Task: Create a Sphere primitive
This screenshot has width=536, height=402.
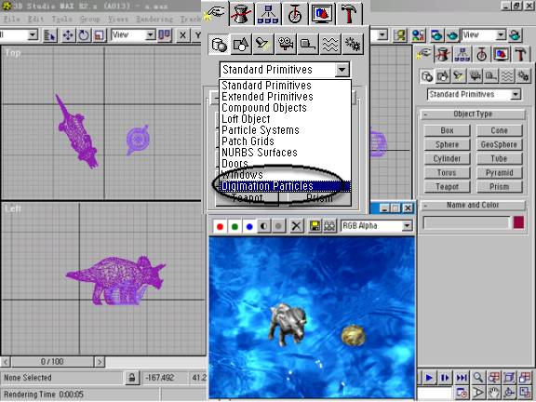Action: [x=447, y=144]
